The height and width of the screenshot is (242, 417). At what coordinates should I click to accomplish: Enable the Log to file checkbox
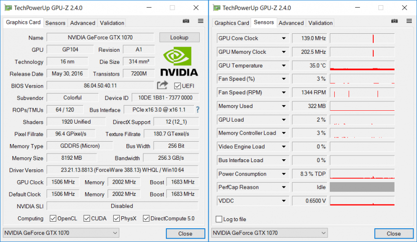[x=219, y=219]
